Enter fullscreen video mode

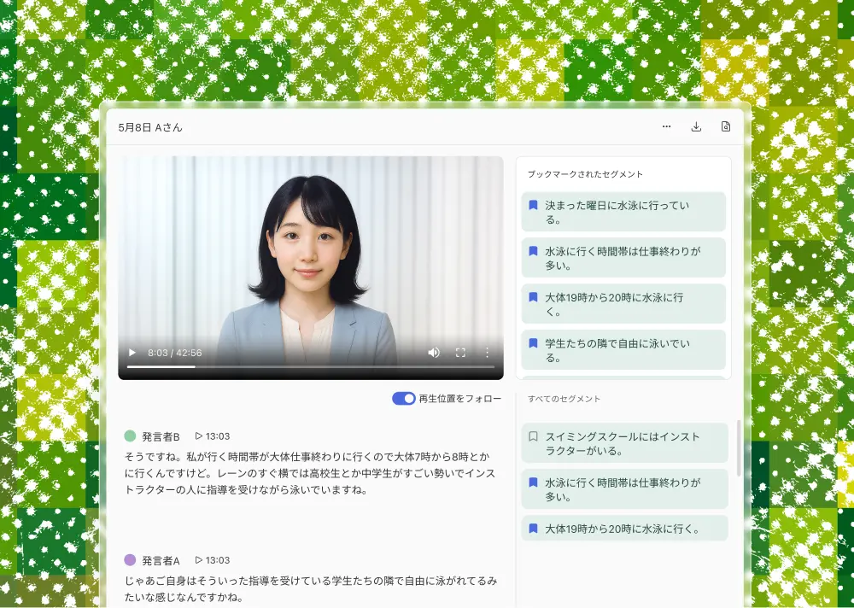pos(460,353)
